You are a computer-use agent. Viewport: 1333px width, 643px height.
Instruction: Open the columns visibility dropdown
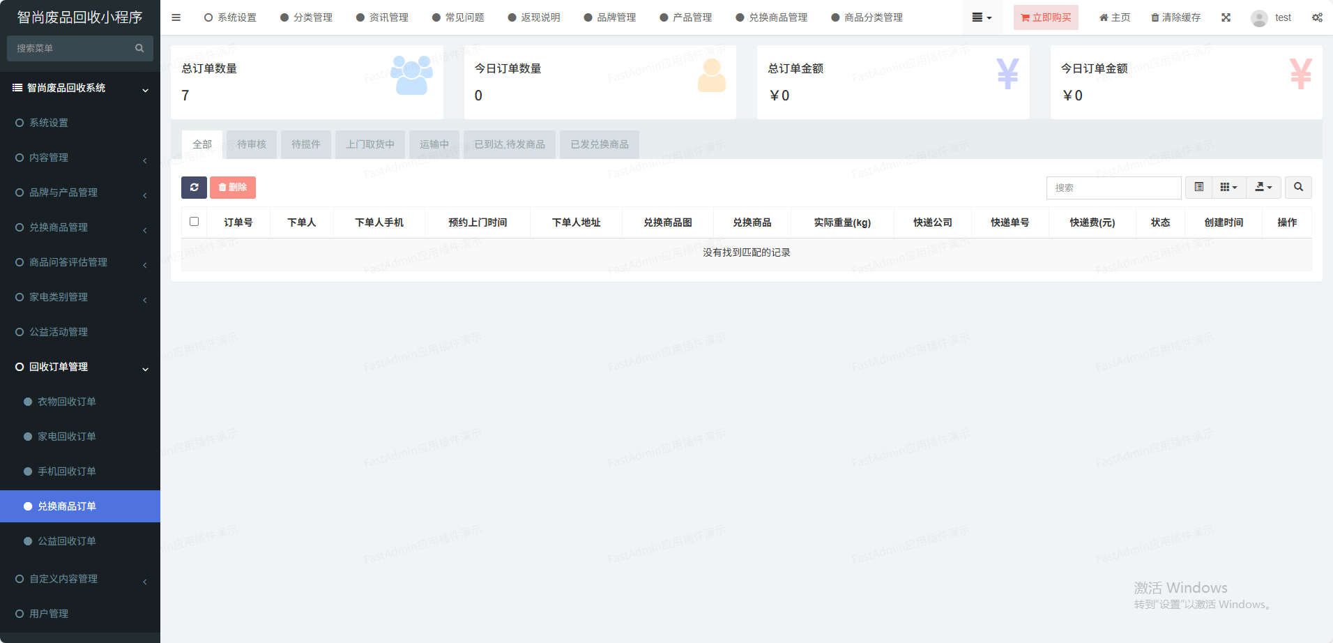pyautogui.click(x=1228, y=188)
